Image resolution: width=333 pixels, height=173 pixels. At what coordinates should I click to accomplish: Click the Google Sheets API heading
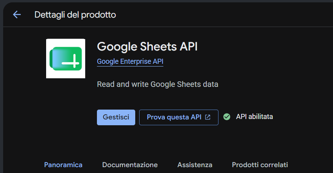click(147, 47)
